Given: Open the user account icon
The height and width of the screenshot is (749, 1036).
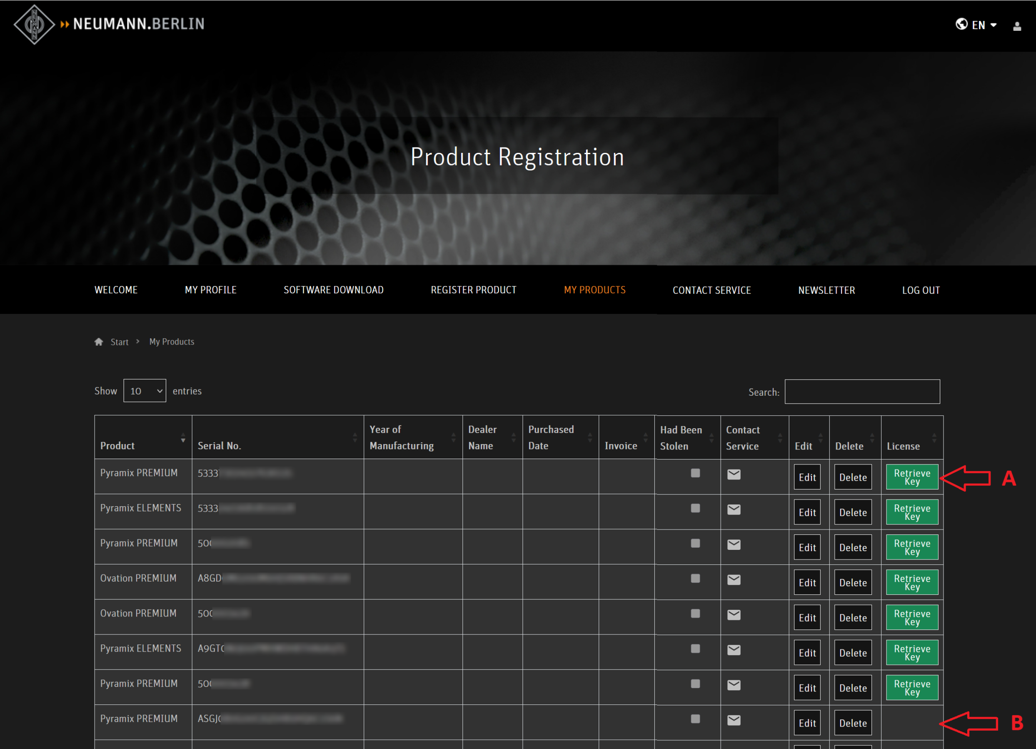Looking at the screenshot, I should (1017, 26).
